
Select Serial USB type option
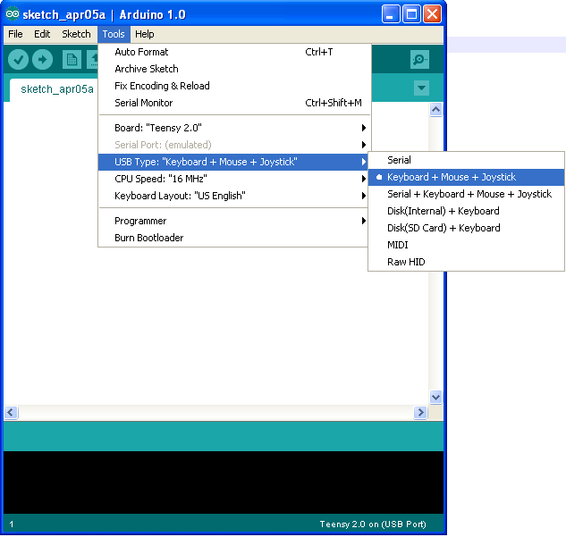click(x=466, y=160)
